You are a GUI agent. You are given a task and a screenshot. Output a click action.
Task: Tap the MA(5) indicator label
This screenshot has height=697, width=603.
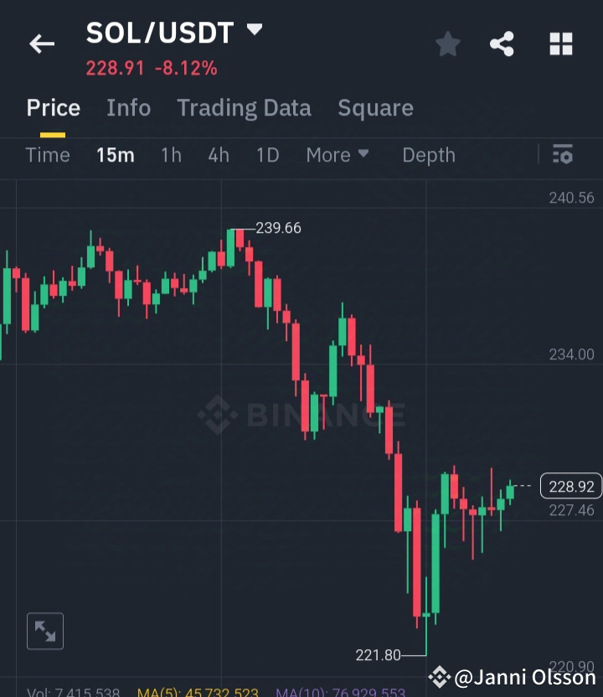[179, 692]
